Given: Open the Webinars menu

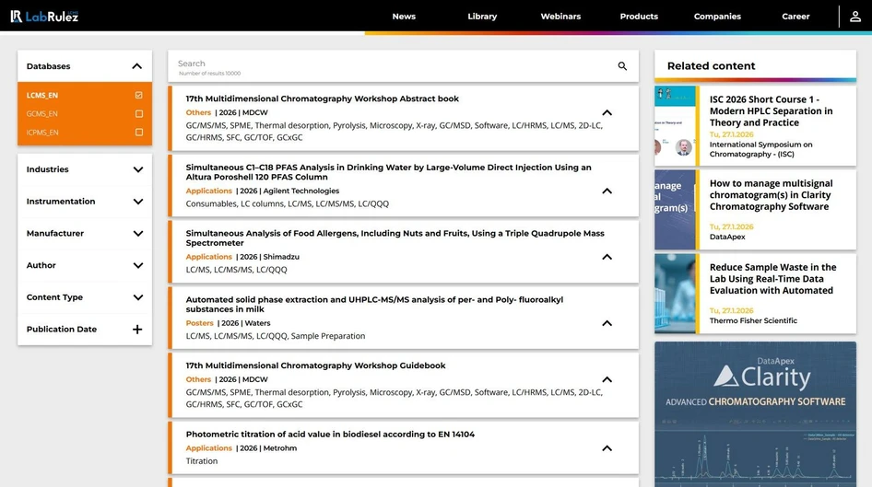Looking at the screenshot, I should (x=560, y=17).
